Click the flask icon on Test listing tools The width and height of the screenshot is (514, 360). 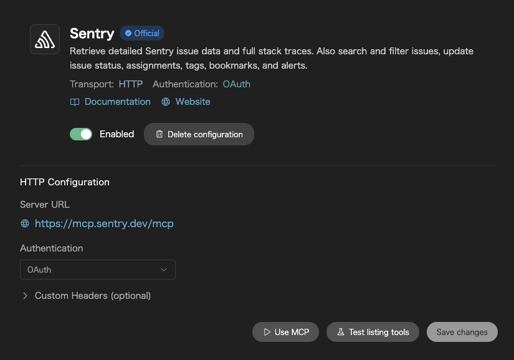click(x=341, y=332)
